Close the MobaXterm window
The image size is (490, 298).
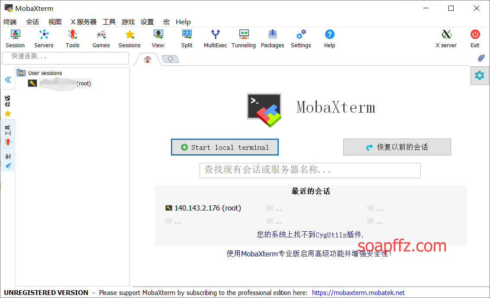[x=476, y=8]
